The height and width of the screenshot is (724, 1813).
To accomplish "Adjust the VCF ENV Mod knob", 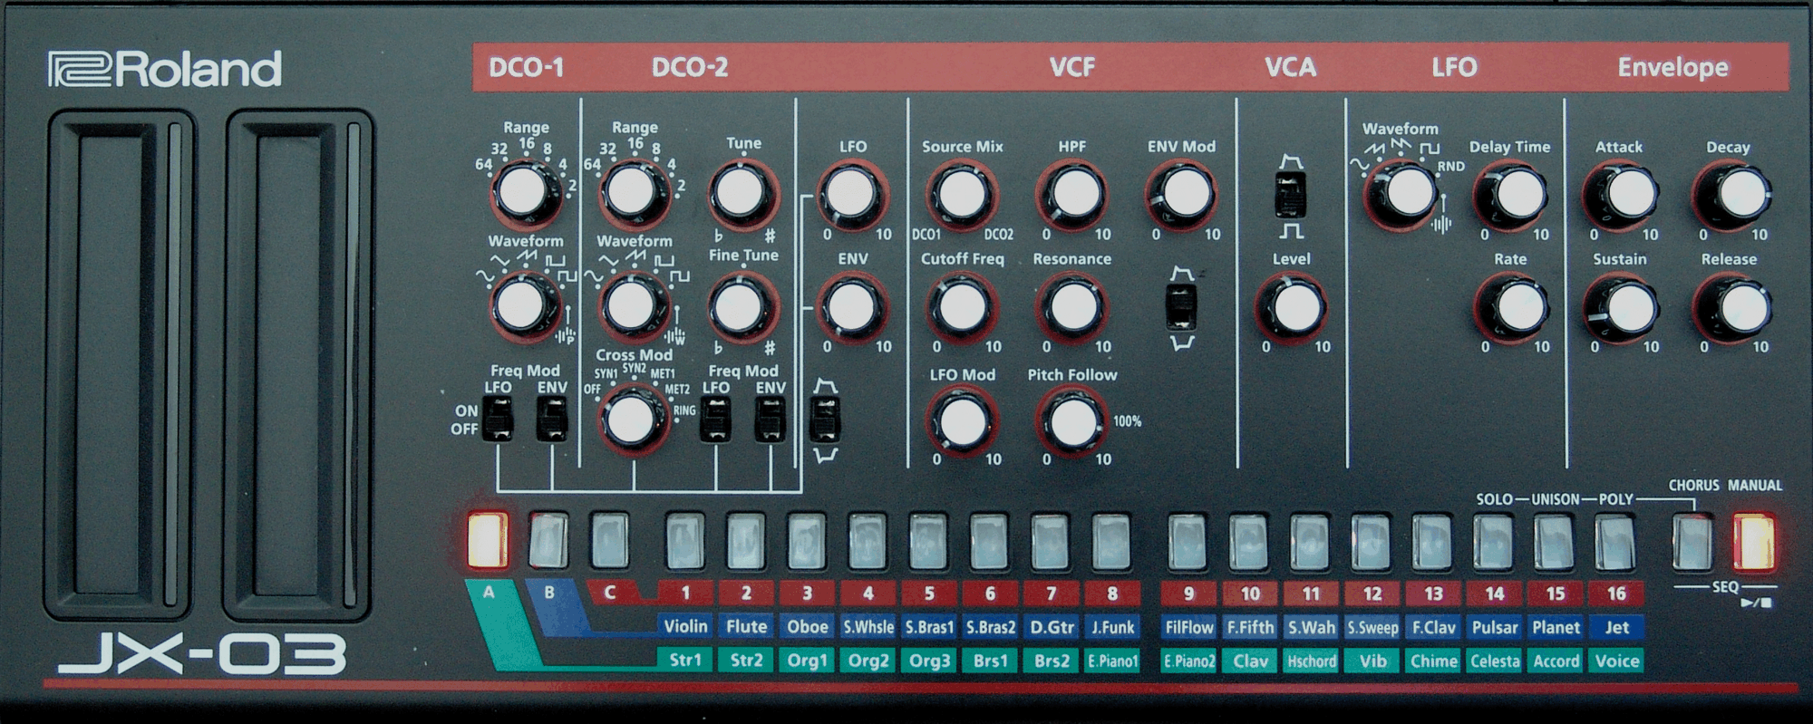I will (1182, 193).
